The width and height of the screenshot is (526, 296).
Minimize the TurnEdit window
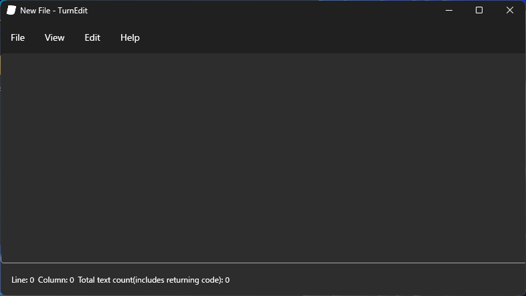click(448, 11)
